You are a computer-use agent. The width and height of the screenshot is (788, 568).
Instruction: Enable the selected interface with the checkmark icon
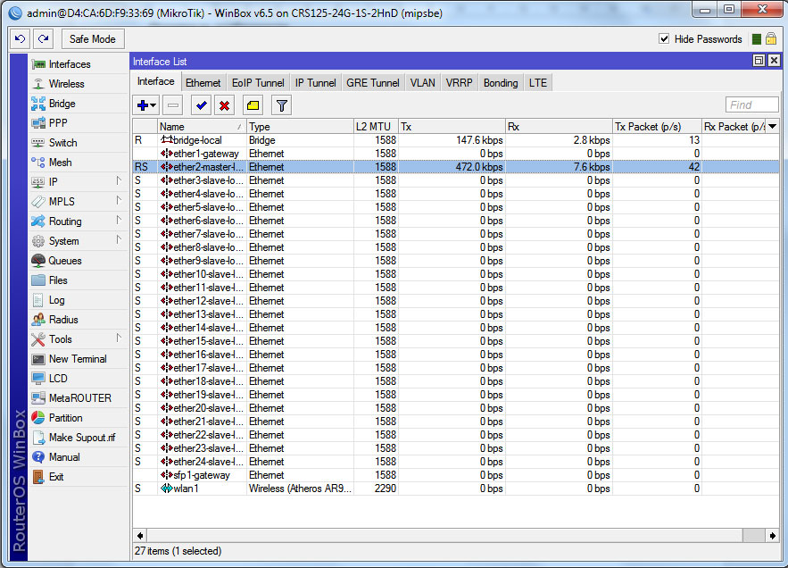tap(200, 104)
